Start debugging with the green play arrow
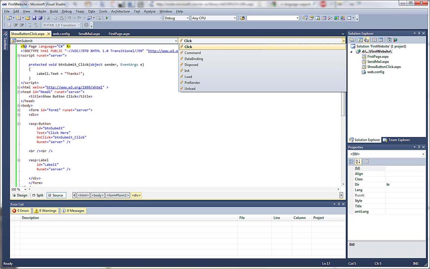 click(x=106, y=18)
